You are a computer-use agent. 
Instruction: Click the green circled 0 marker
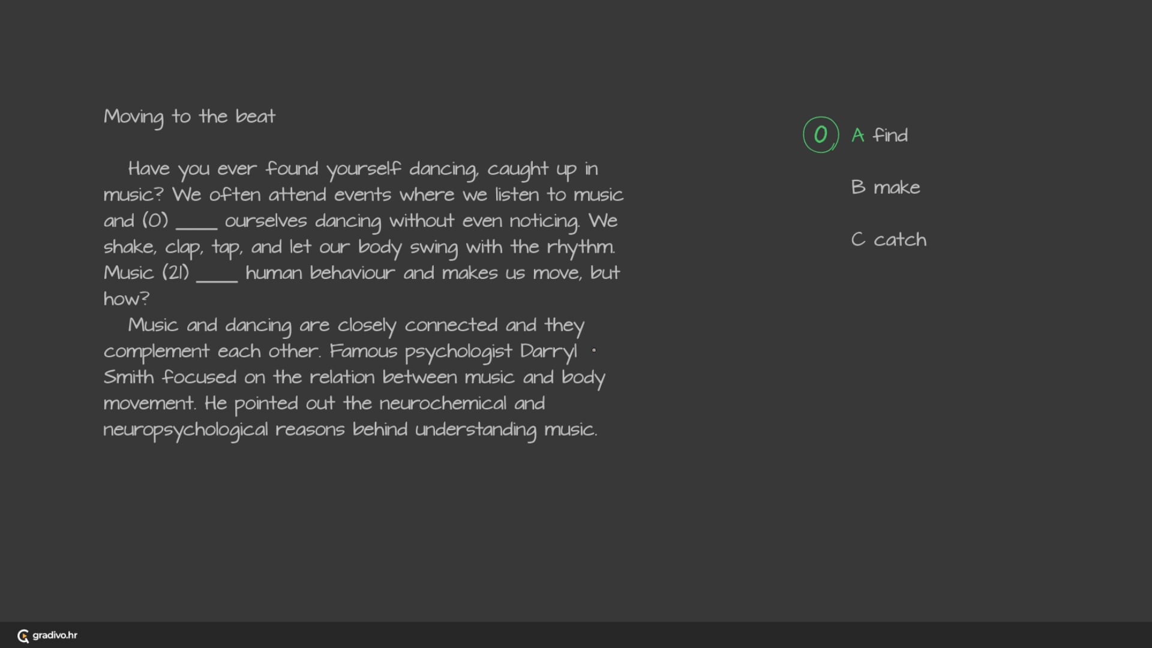tap(820, 135)
